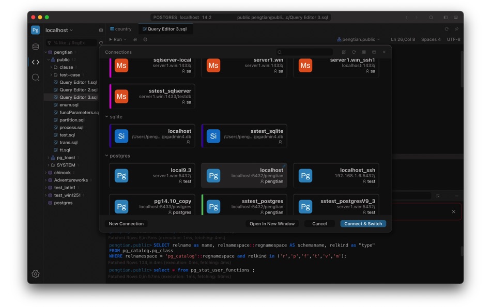
Task: Click the Spaces 4 indentation setting
Action: pyautogui.click(x=431, y=39)
